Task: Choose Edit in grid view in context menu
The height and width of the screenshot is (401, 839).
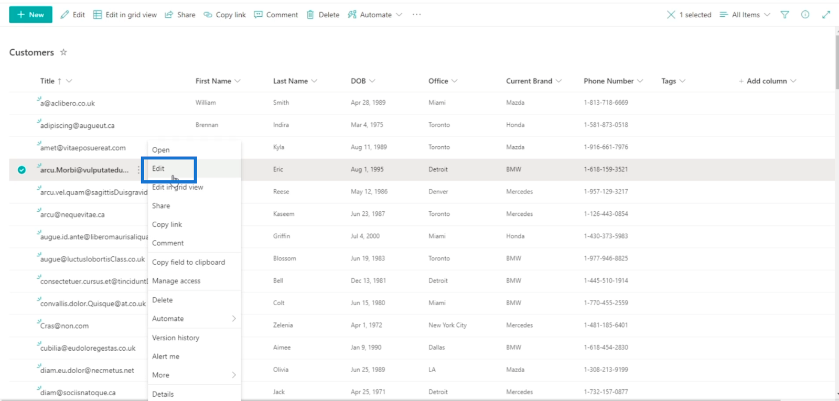Action: click(195, 187)
